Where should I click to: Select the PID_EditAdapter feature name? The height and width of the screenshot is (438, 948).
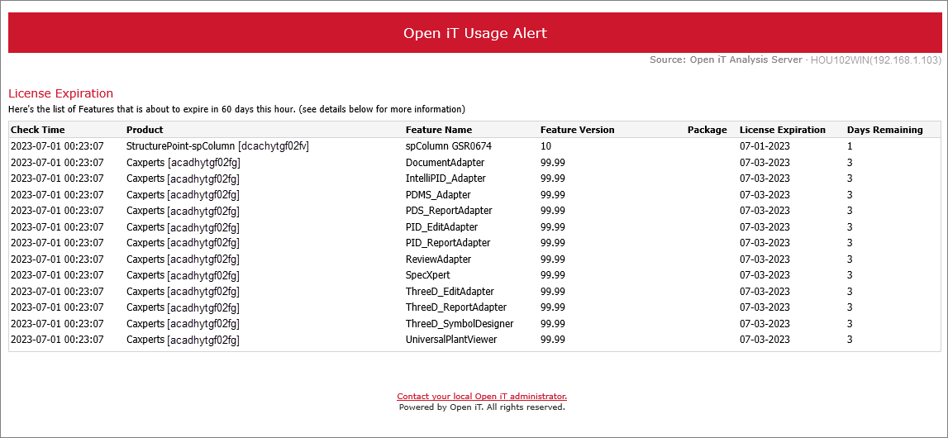pyautogui.click(x=442, y=227)
